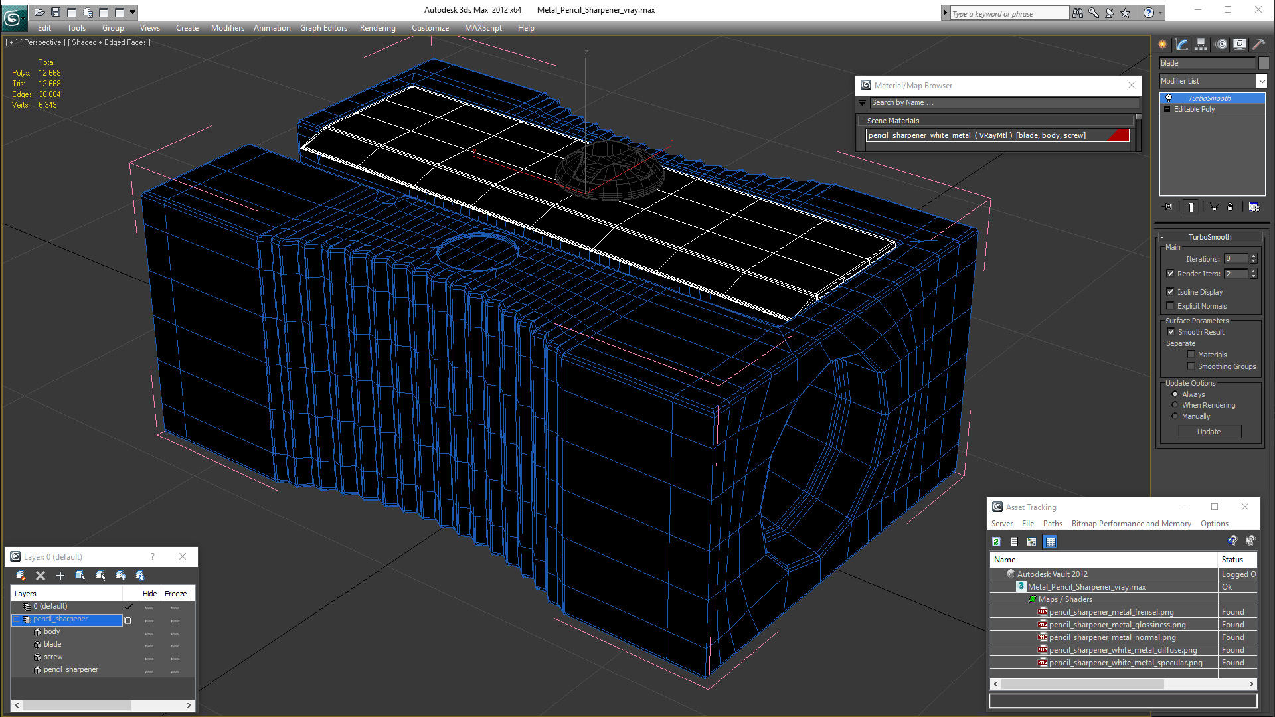Click Delete layer X icon
1275x717 pixels.
41,576
